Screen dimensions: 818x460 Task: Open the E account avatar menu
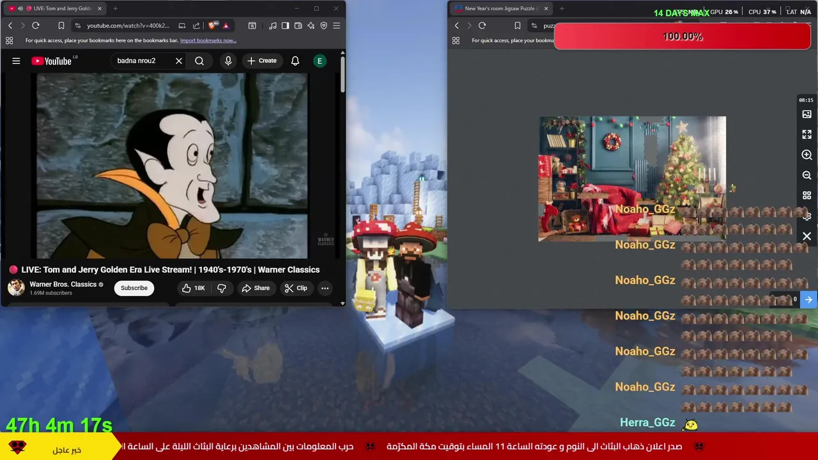pos(320,61)
